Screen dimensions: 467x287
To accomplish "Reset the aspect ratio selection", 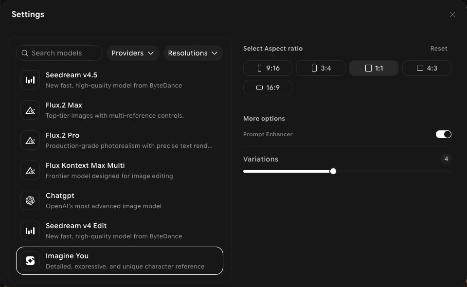I will tap(439, 49).
